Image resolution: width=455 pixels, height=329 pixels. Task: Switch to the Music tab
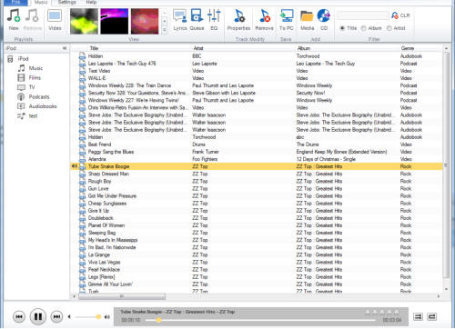41,2
